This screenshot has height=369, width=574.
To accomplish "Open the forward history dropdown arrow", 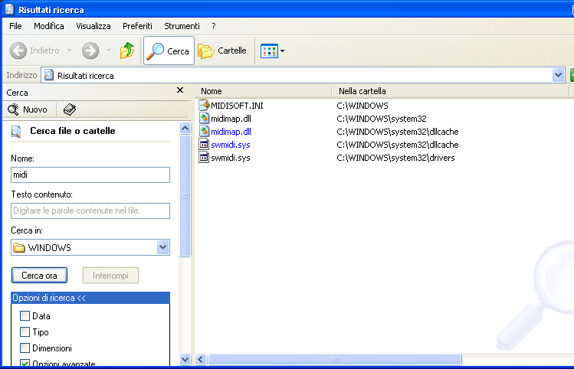I will pos(108,51).
